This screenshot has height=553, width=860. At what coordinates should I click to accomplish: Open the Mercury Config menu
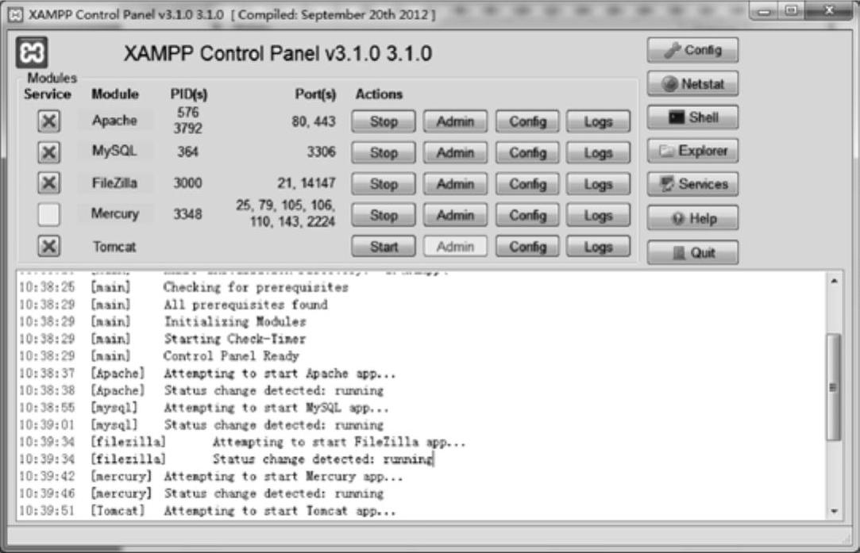(x=527, y=215)
